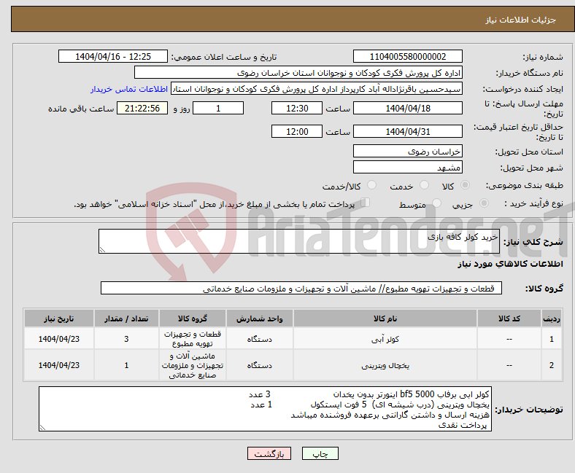The height and width of the screenshot is (473, 575).
Task: Click the remaining days field showing 1
Action: (x=218, y=108)
